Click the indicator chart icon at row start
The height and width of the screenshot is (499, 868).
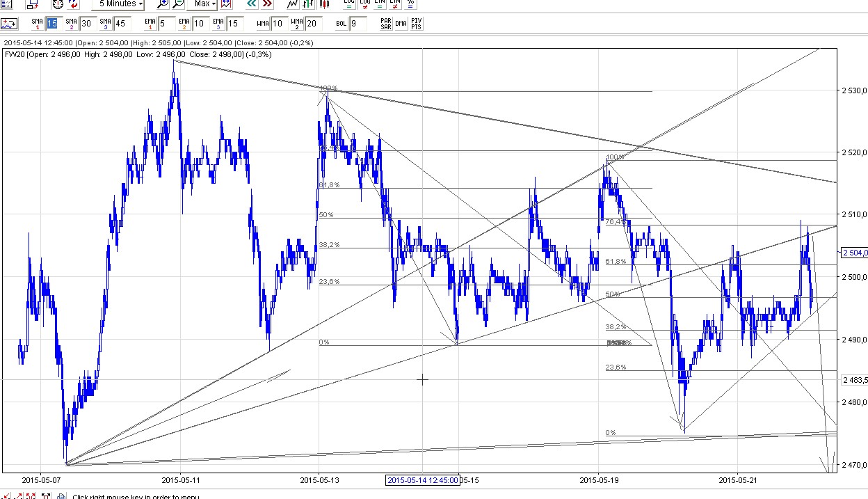click(9, 24)
